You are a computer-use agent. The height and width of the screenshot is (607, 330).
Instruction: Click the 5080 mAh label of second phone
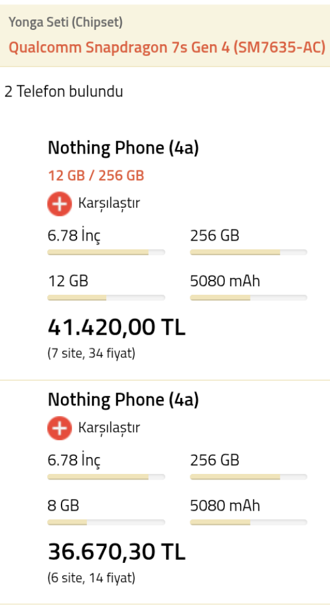(225, 506)
